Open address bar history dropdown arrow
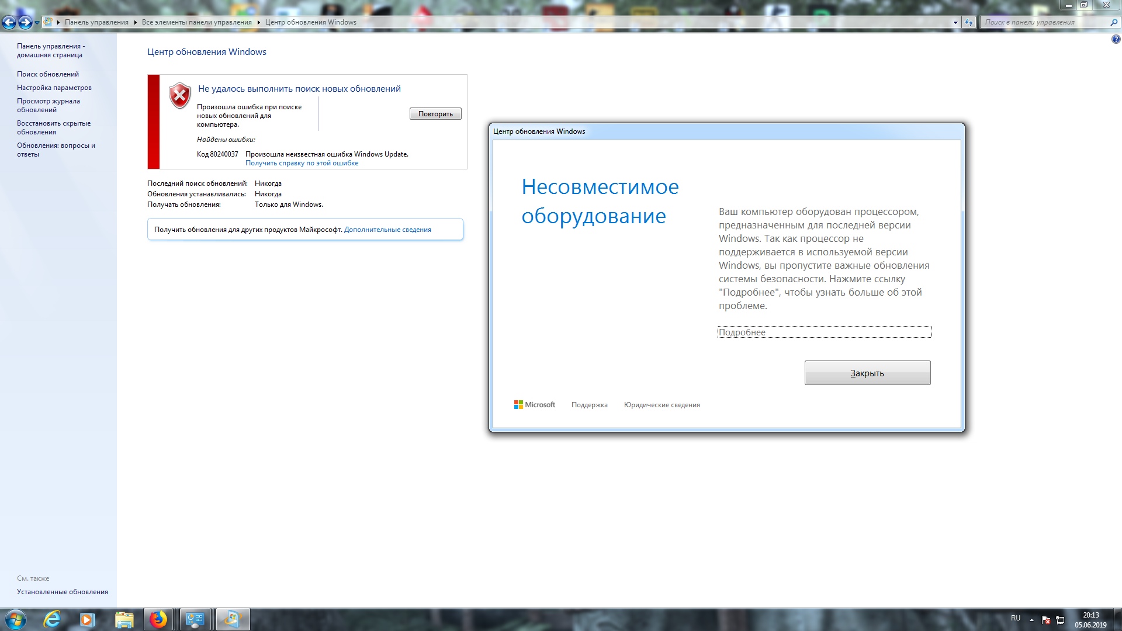Image resolution: width=1122 pixels, height=631 pixels. [x=955, y=22]
